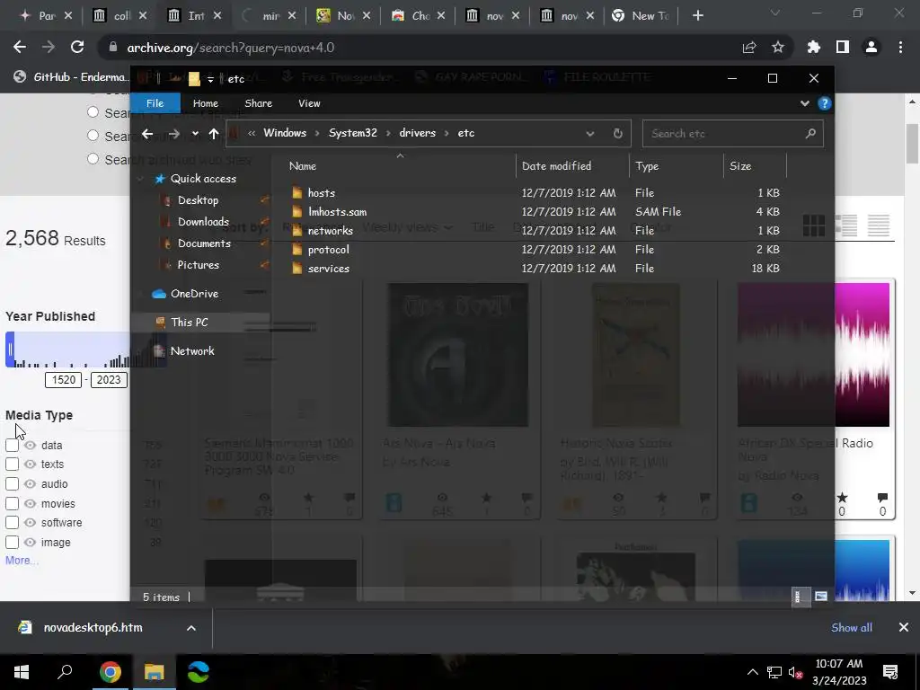Go forward in File Explorer

pos(173,134)
